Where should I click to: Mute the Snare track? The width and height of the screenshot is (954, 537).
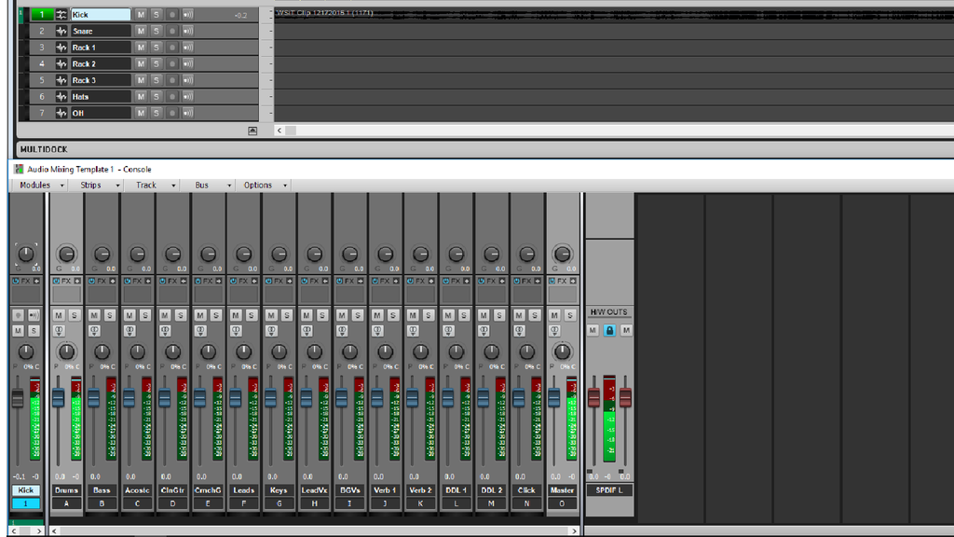coord(141,31)
